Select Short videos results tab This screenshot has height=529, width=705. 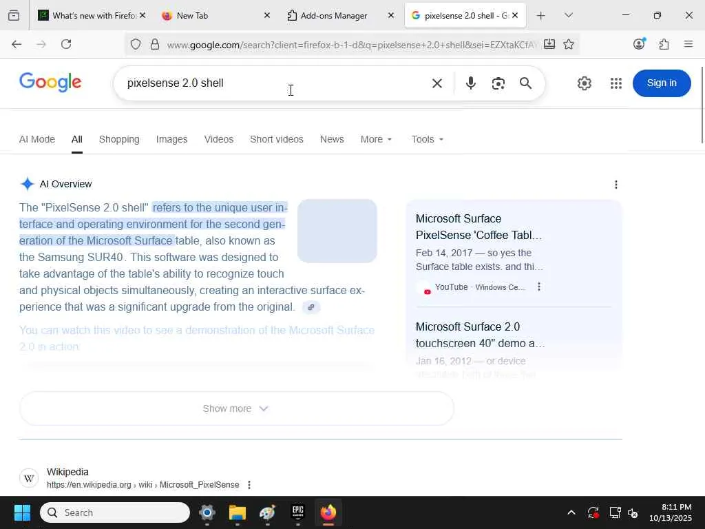click(x=277, y=139)
